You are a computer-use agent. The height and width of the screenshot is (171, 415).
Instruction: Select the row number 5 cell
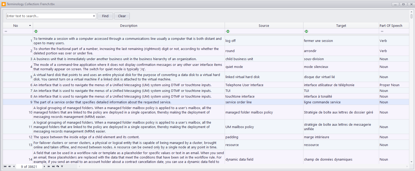click(18, 77)
